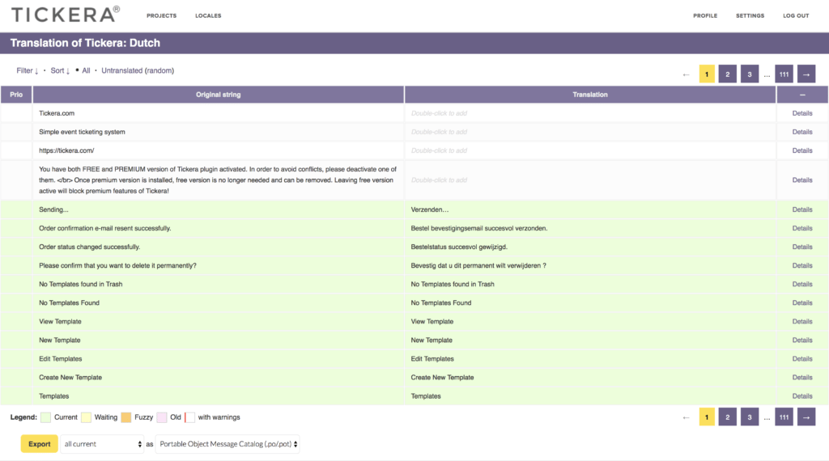Go to page 2 in top pagination

click(728, 74)
